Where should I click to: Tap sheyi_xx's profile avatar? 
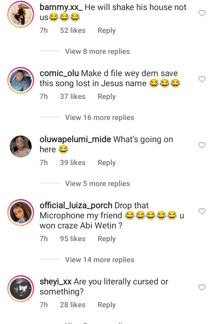tap(21, 289)
